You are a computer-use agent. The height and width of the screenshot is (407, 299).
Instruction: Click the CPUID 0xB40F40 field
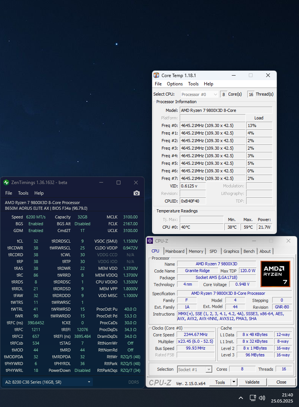[193, 201]
